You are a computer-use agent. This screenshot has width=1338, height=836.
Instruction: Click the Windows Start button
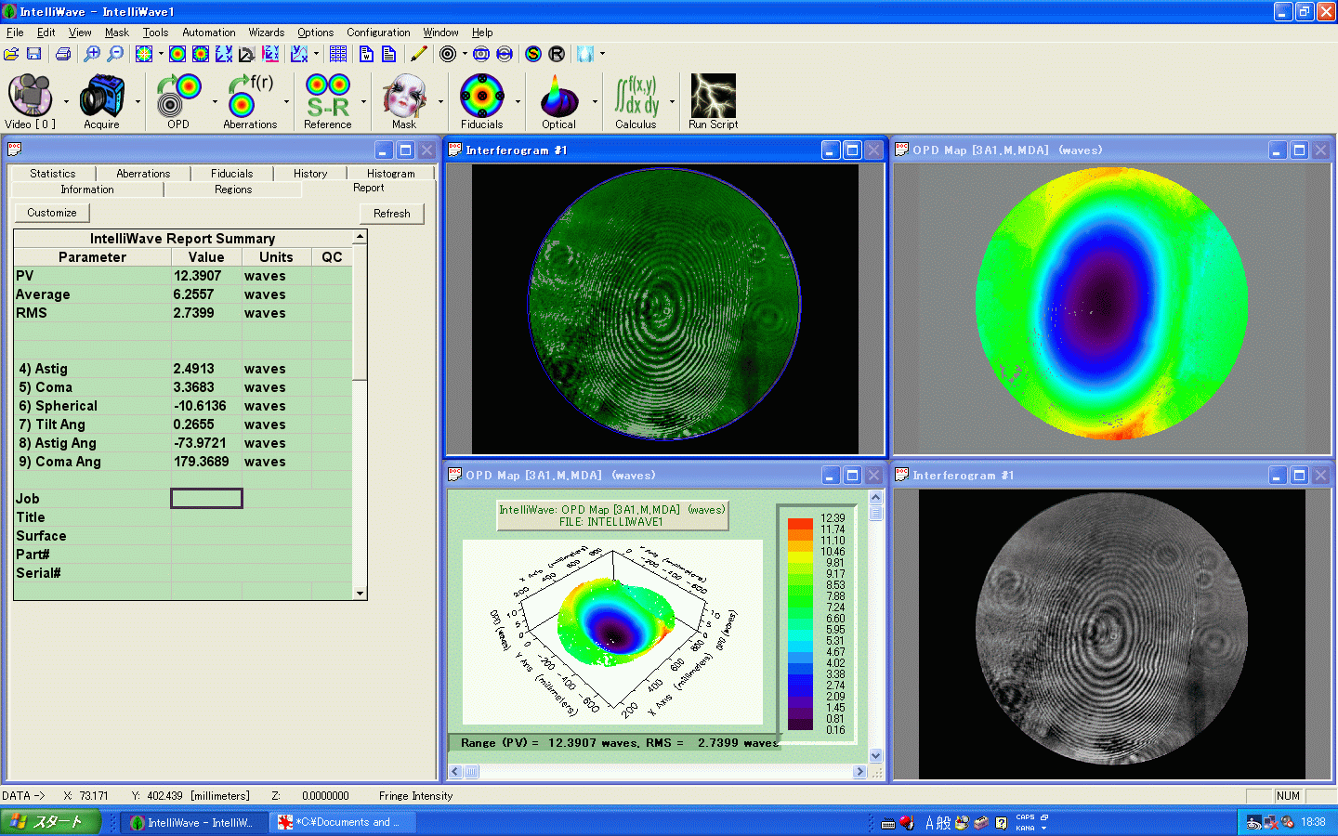tap(49, 822)
